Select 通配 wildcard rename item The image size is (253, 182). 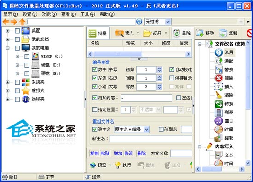[229, 61]
